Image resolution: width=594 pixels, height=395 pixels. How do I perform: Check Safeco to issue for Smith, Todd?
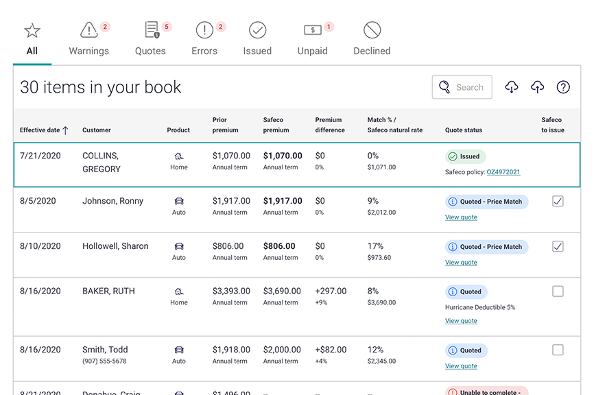tap(558, 350)
